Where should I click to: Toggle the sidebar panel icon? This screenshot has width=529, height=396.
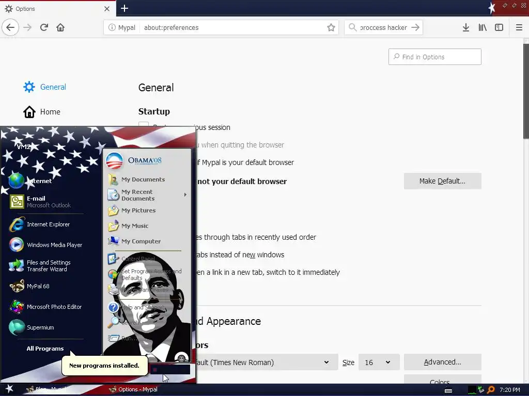pyautogui.click(x=499, y=28)
